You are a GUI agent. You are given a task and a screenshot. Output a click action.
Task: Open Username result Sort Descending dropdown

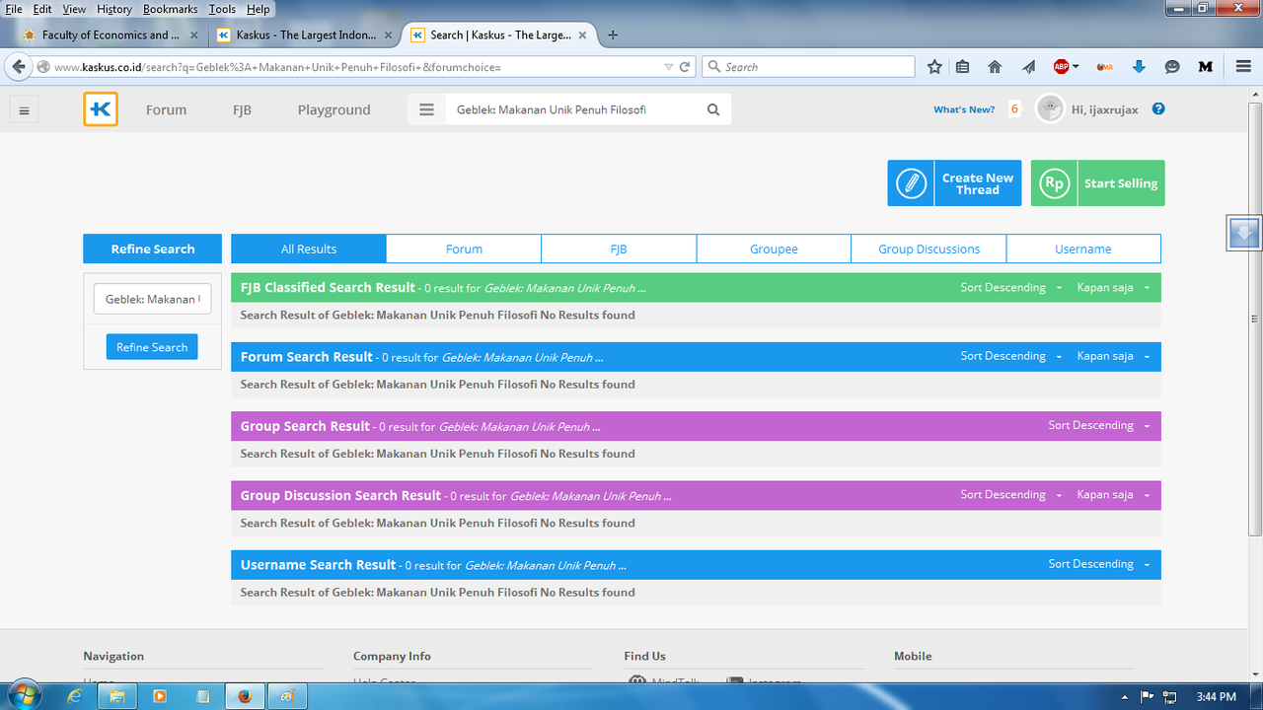[1098, 564]
